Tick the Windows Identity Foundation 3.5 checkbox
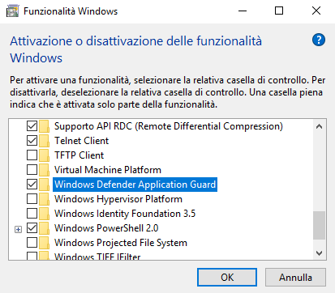This screenshot has width=335, height=293. click(x=32, y=214)
